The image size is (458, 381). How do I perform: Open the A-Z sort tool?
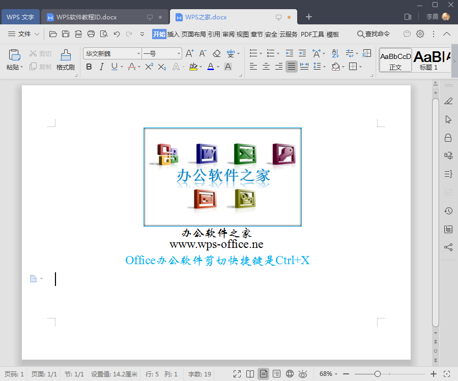[335, 53]
